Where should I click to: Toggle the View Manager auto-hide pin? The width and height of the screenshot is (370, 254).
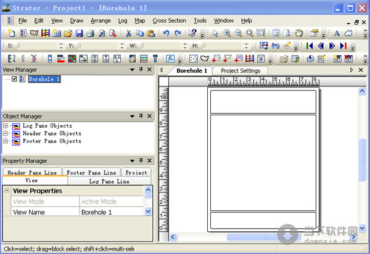[141, 69]
